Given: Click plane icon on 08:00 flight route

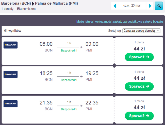Looking at the screenshot, I should (x=81, y=47).
